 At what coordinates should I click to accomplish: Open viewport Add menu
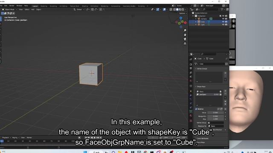pos(33,9)
